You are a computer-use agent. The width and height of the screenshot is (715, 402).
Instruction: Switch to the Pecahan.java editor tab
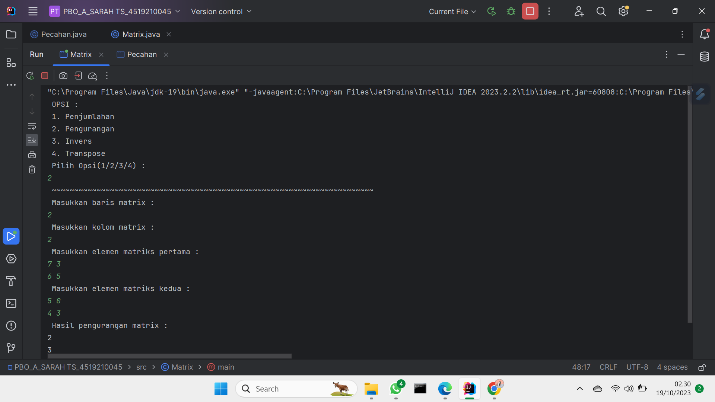[x=63, y=34]
